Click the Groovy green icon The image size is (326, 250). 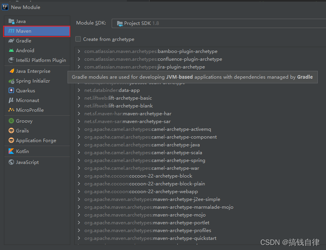pos(11,121)
